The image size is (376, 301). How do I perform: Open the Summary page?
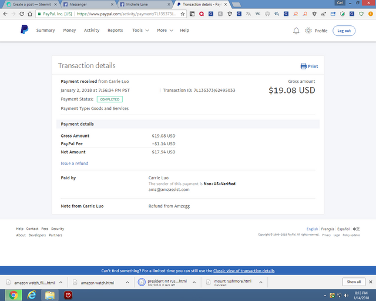tap(46, 30)
